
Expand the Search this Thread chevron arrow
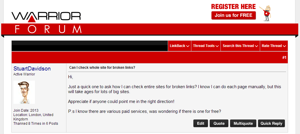click(x=256, y=46)
